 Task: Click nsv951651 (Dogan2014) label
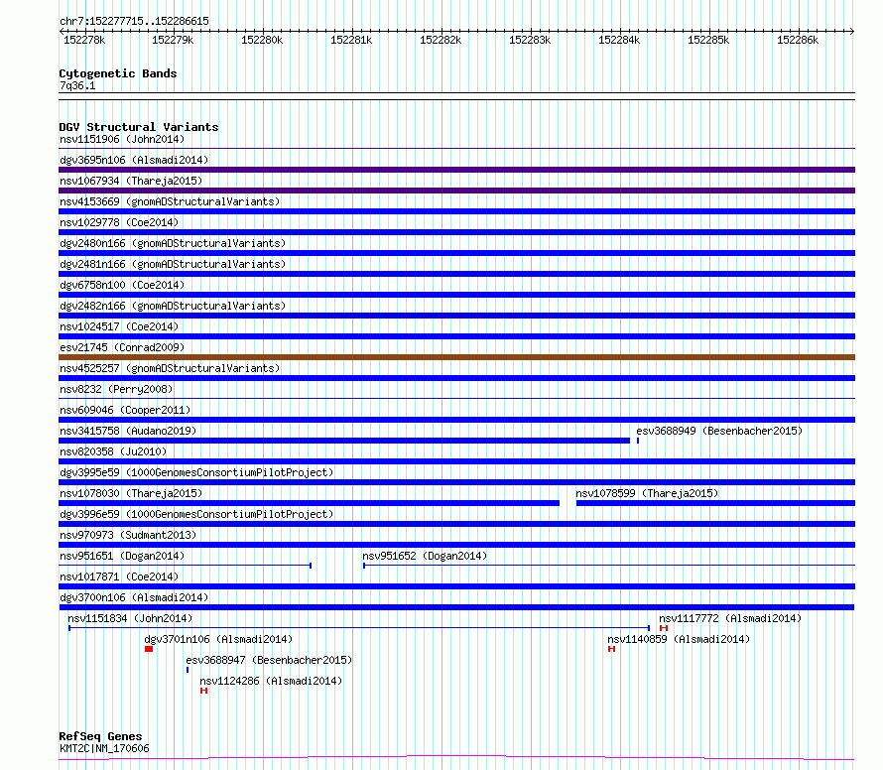pyautogui.click(x=122, y=556)
